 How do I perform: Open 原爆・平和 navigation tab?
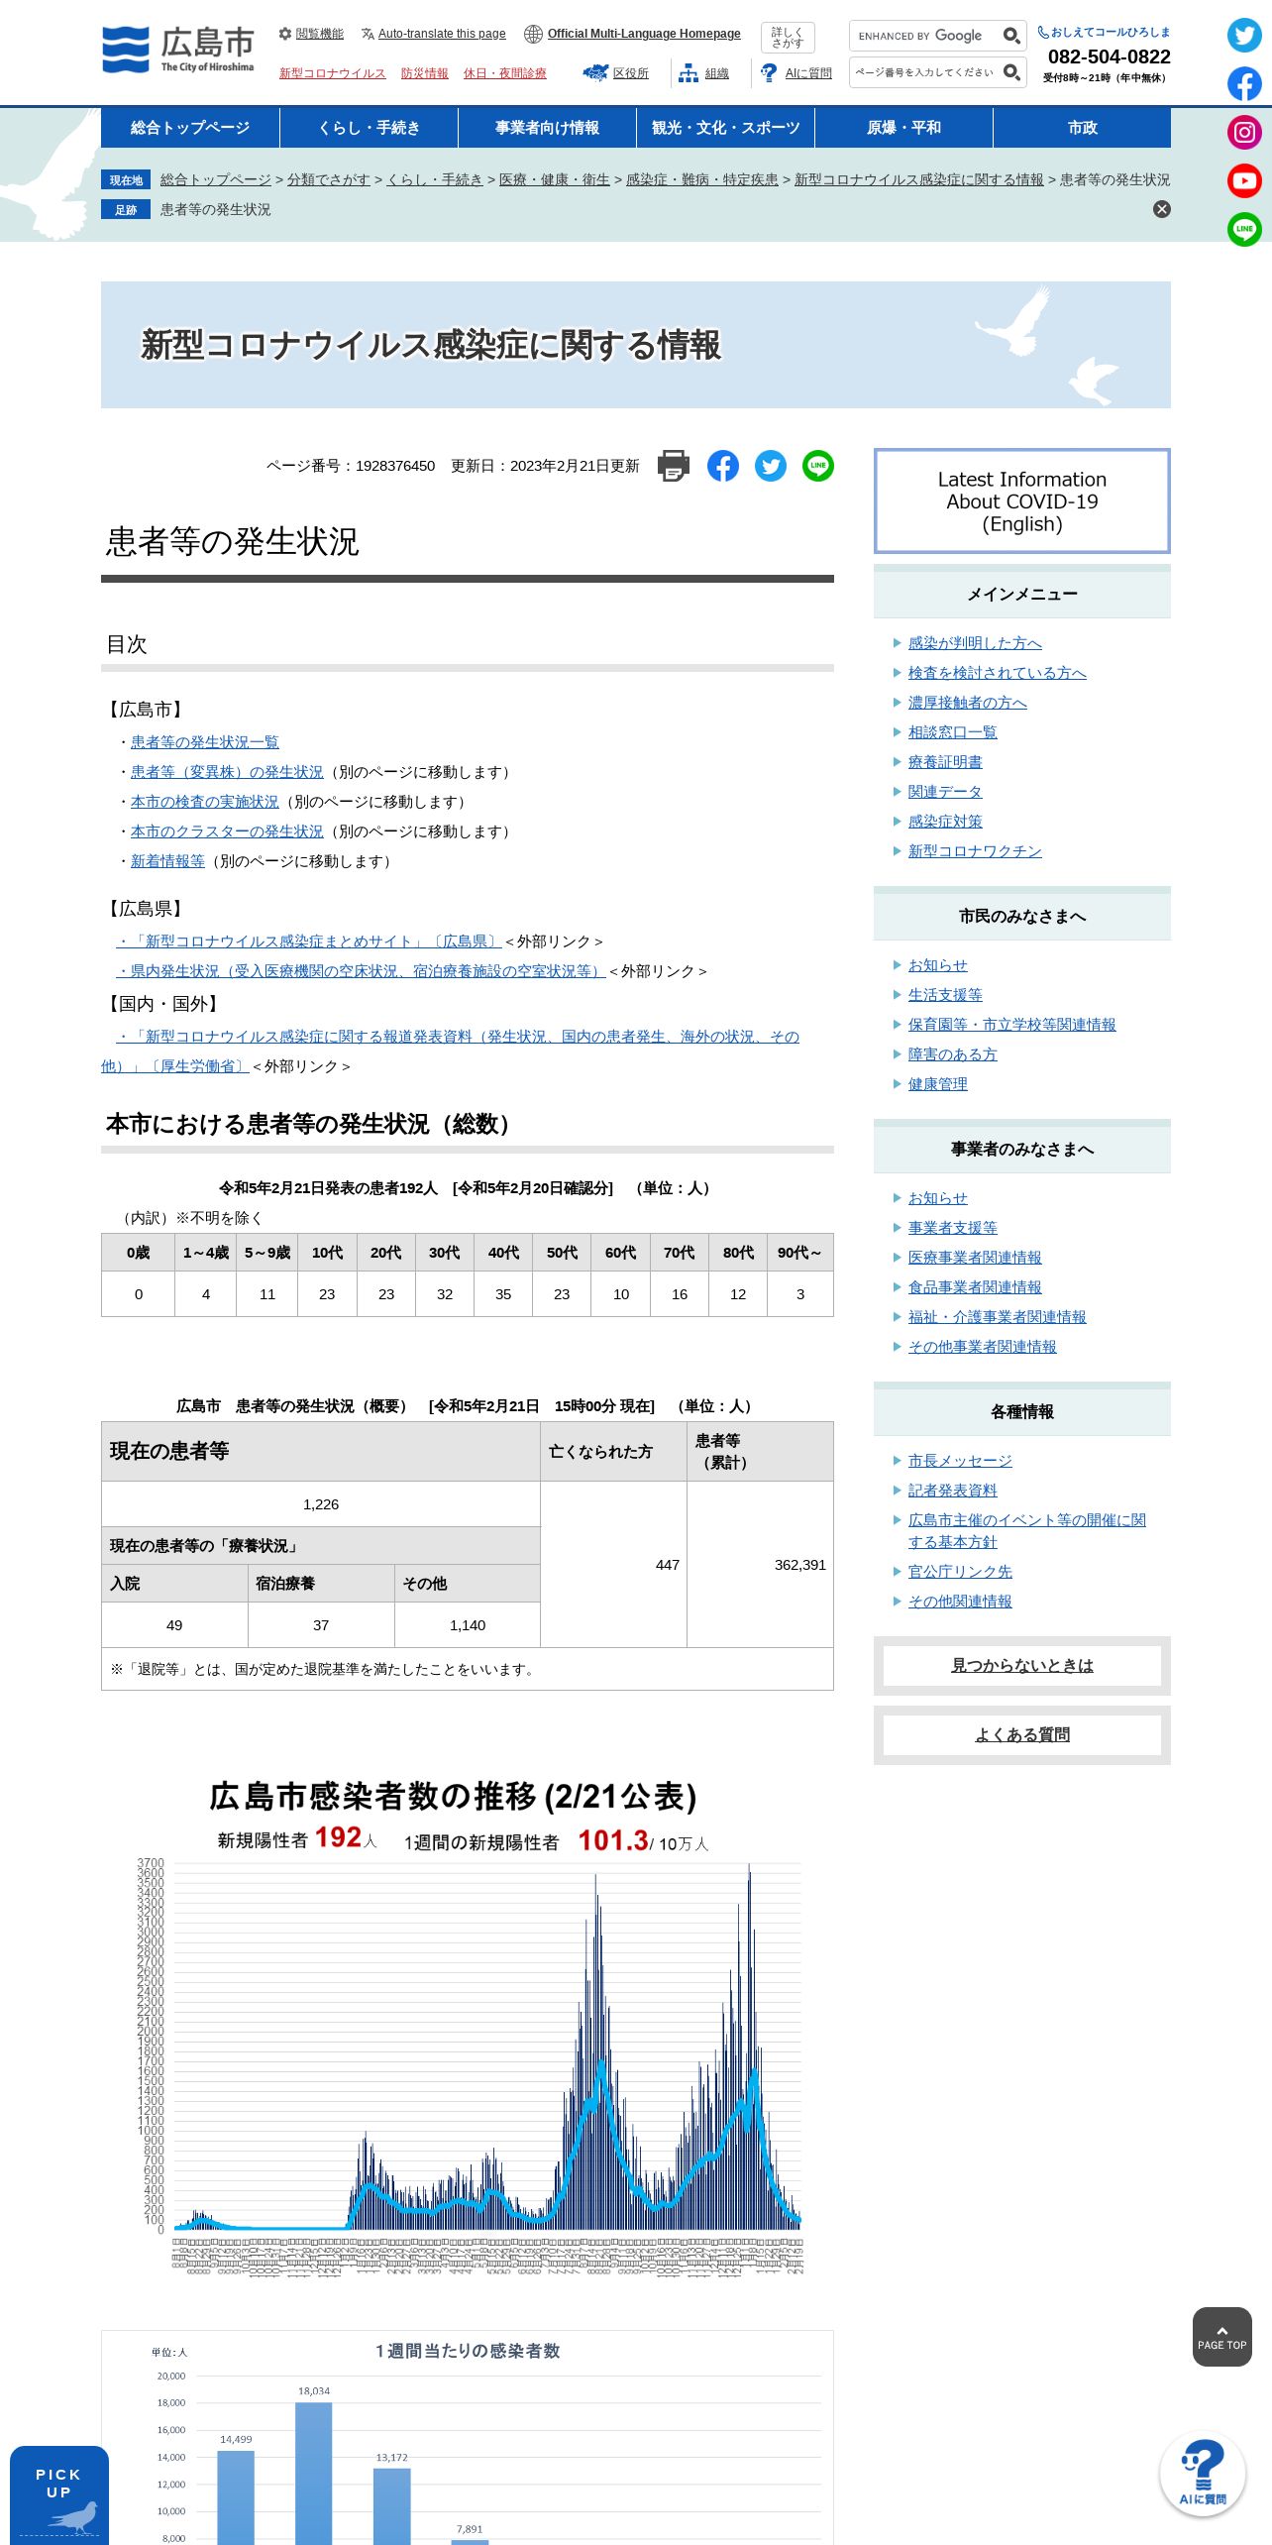(903, 128)
